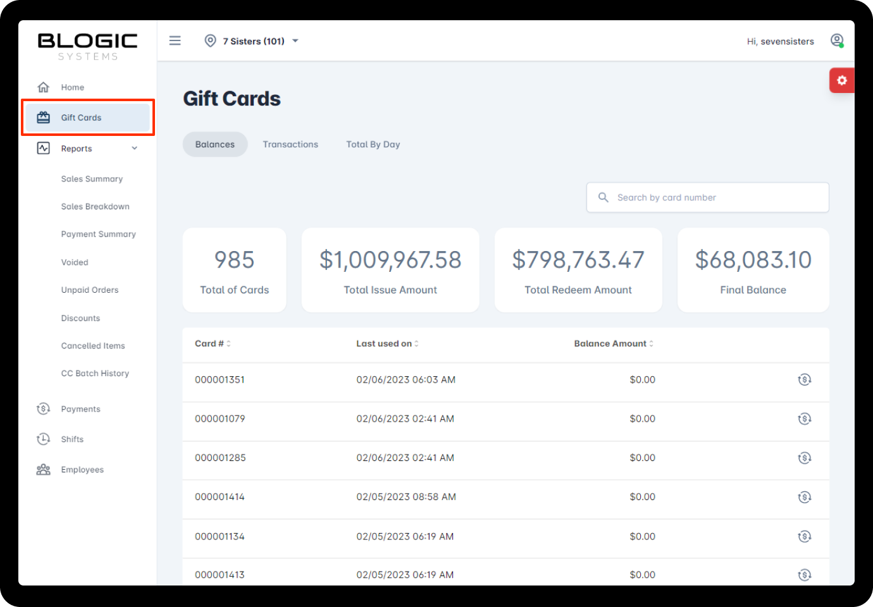
Task: Click the Shifts clock icon
Action: 44,439
